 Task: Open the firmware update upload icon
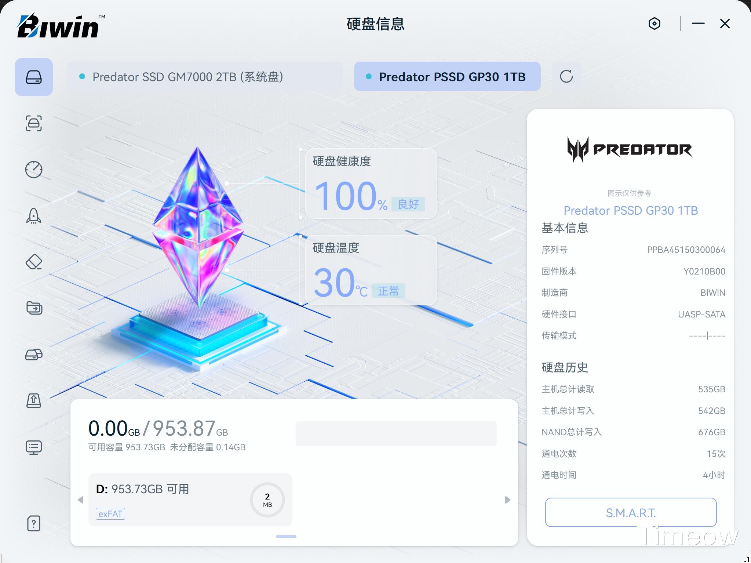click(x=34, y=400)
